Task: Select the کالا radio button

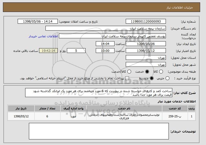Action: coord(161,72)
